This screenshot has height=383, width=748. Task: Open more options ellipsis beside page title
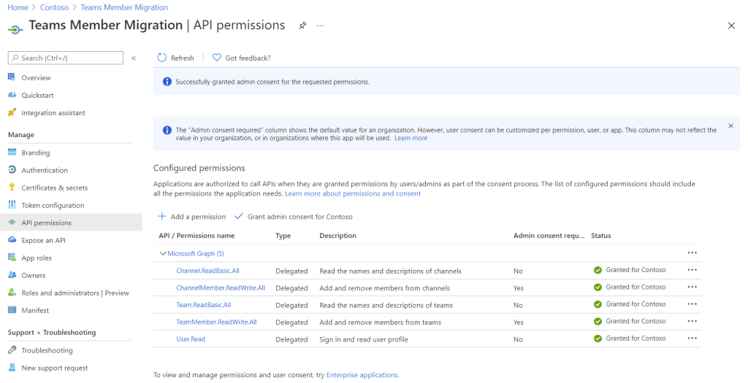pyautogui.click(x=320, y=26)
